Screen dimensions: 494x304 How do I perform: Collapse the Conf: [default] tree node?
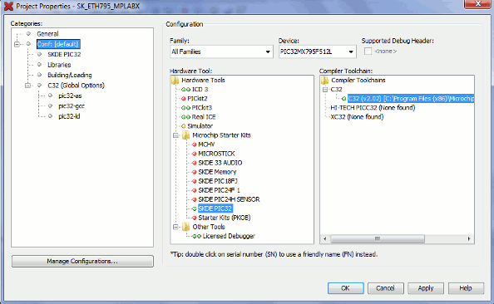[17, 44]
